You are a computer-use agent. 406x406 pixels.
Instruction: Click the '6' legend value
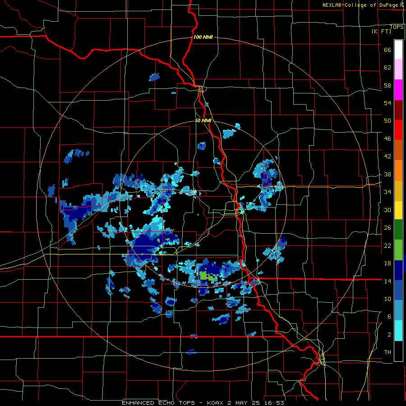[x=389, y=316]
